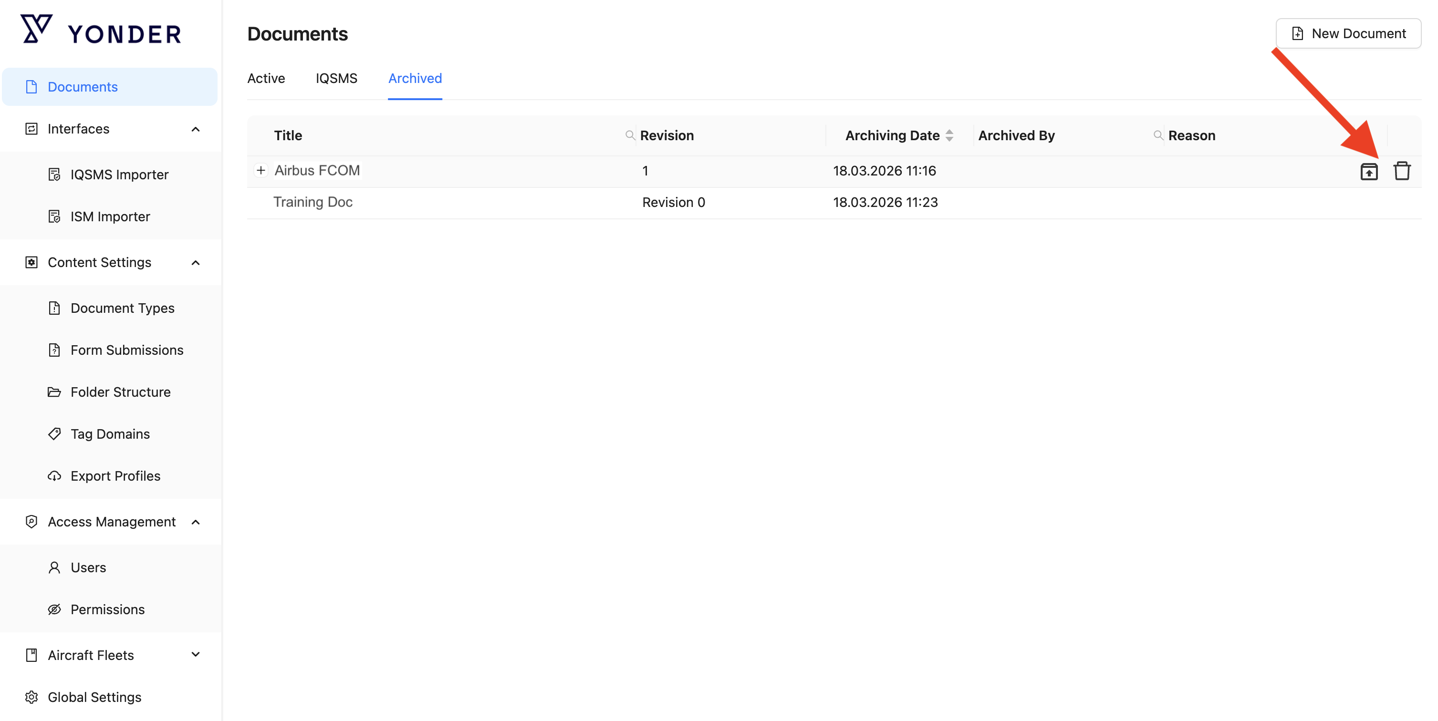1438x721 pixels.
Task: Open the Users page
Action: pyautogui.click(x=88, y=567)
